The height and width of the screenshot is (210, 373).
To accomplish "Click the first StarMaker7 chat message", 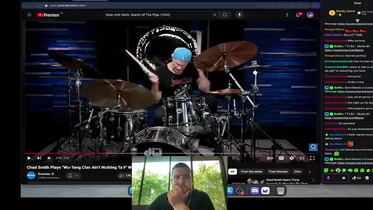I will 349,136.
